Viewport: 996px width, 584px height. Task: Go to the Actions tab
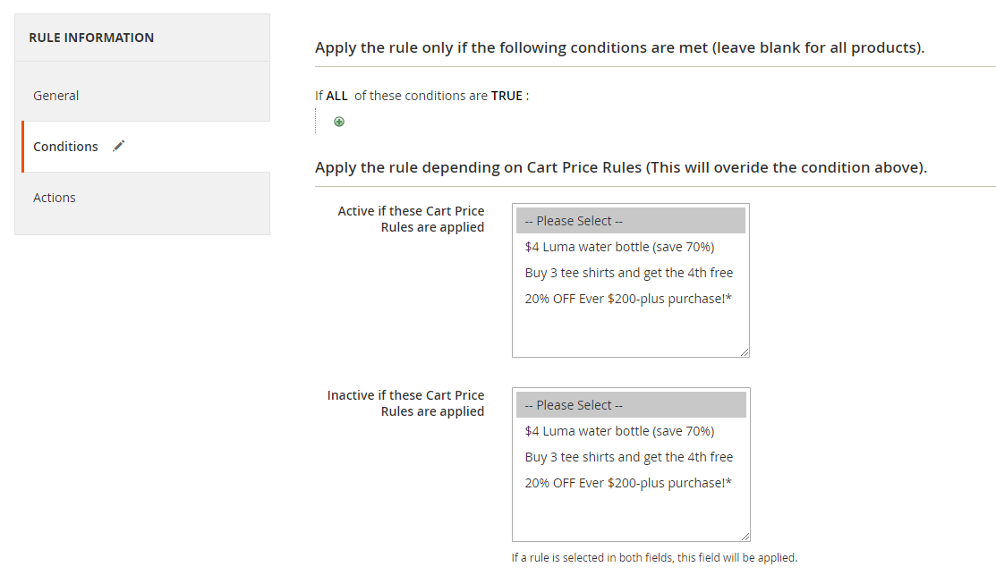pos(55,198)
